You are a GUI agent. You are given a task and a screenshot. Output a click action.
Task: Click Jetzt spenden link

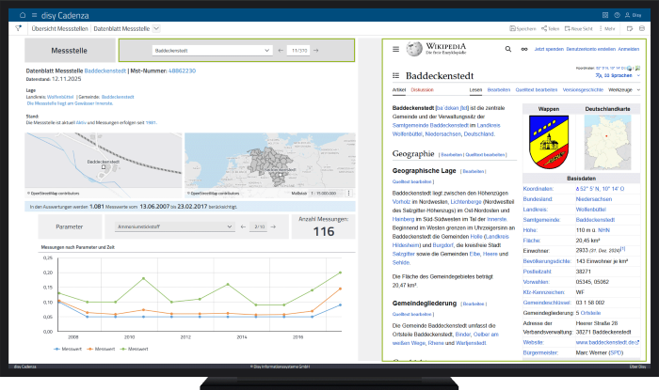[549, 49]
